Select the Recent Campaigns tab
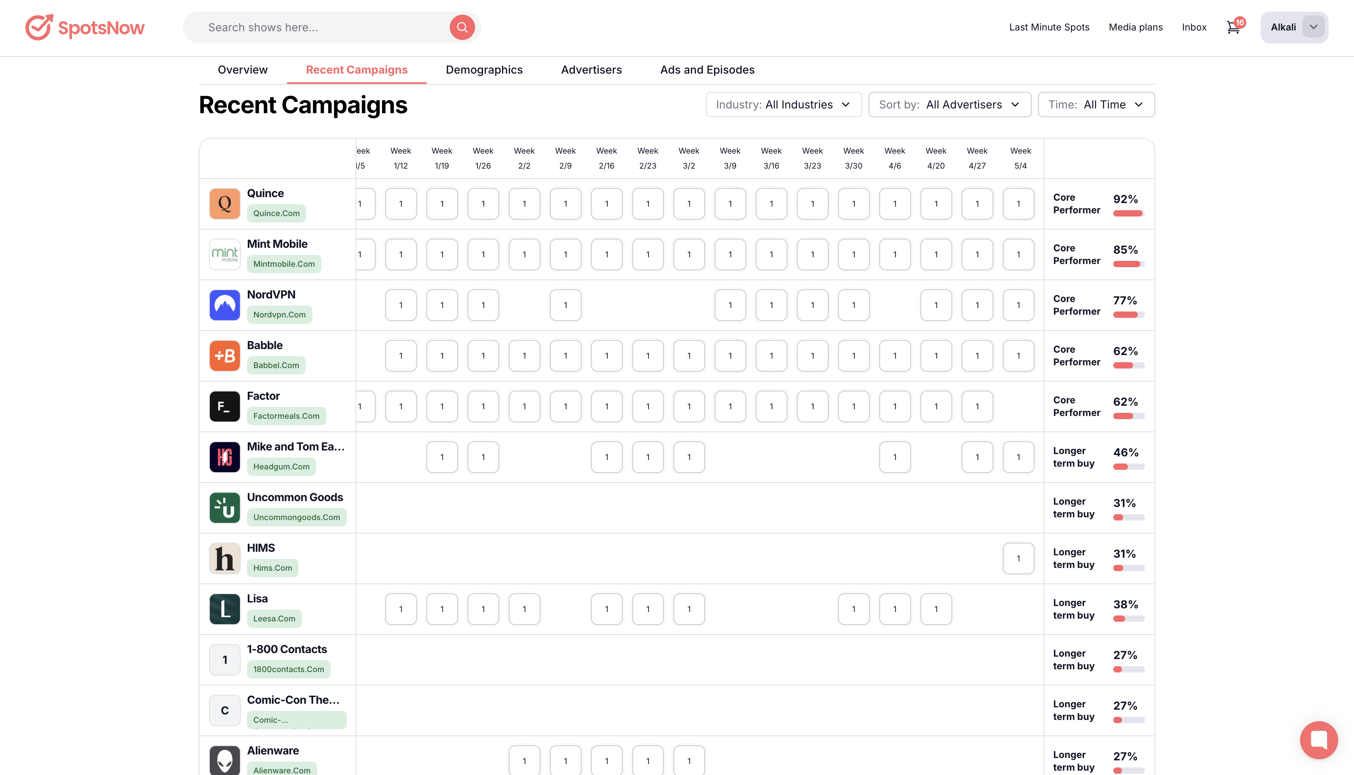This screenshot has height=775, width=1354. [x=357, y=70]
